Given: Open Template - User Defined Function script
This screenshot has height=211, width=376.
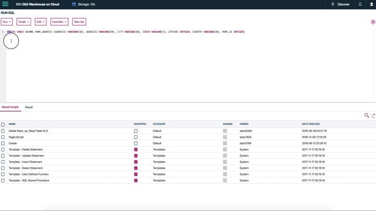Looking at the screenshot, I should coord(29,174).
